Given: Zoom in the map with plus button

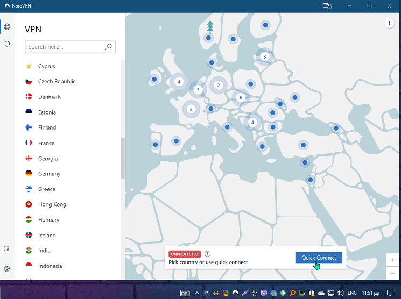Looking at the screenshot, I should click(392, 260).
